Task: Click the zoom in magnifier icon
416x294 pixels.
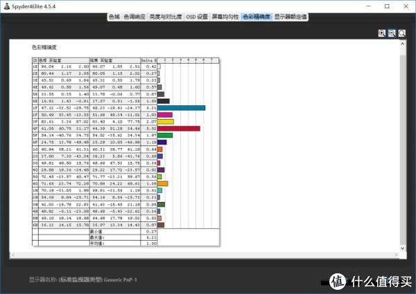Action: coord(382,33)
